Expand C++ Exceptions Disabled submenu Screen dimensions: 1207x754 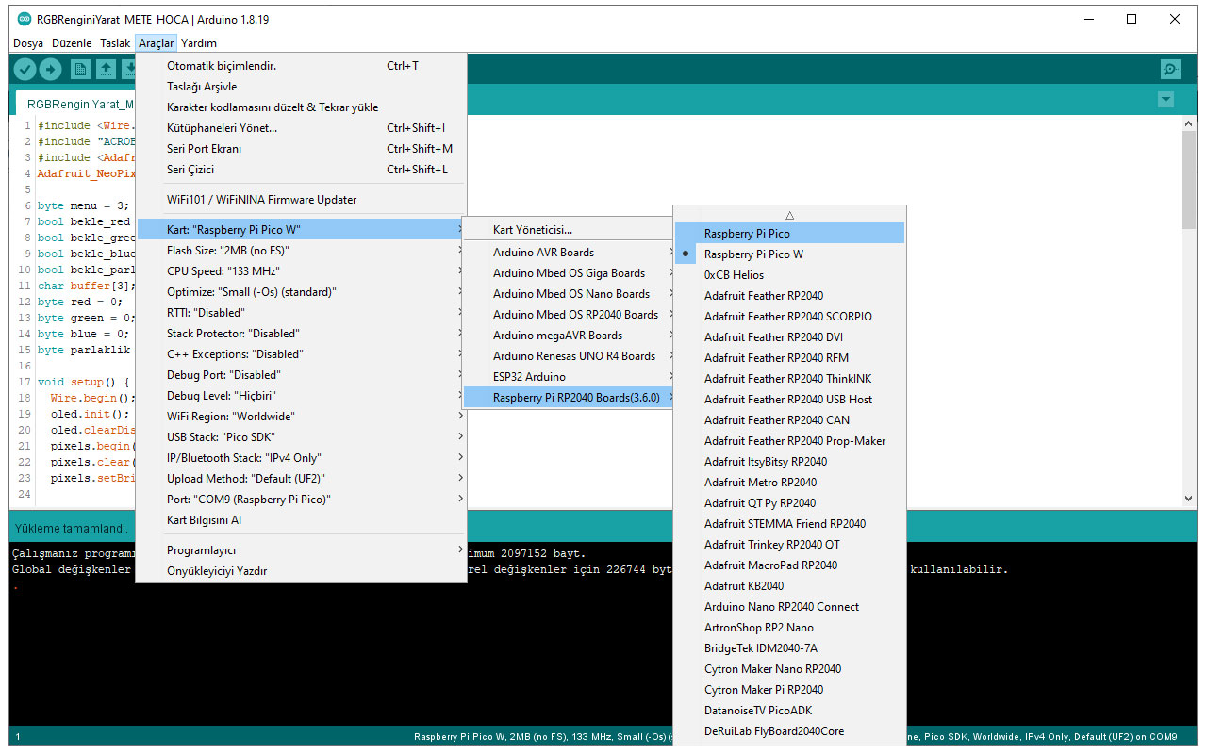click(301, 354)
